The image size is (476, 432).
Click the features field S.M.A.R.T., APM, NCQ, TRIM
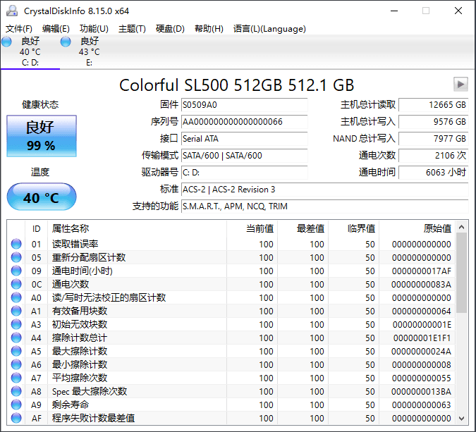click(325, 206)
